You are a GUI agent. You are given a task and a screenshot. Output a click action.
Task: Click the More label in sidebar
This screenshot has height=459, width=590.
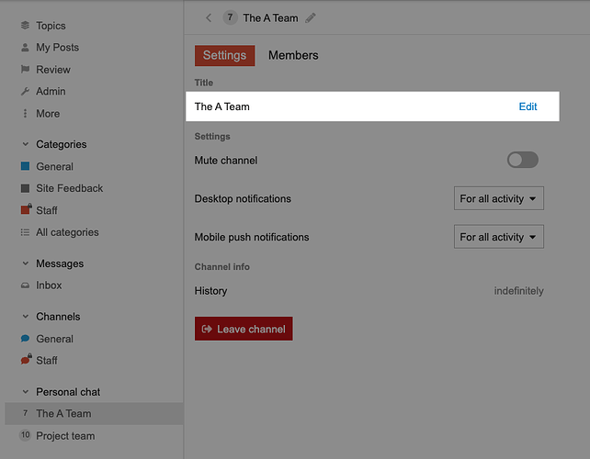pyautogui.click(x=48, y=114)
